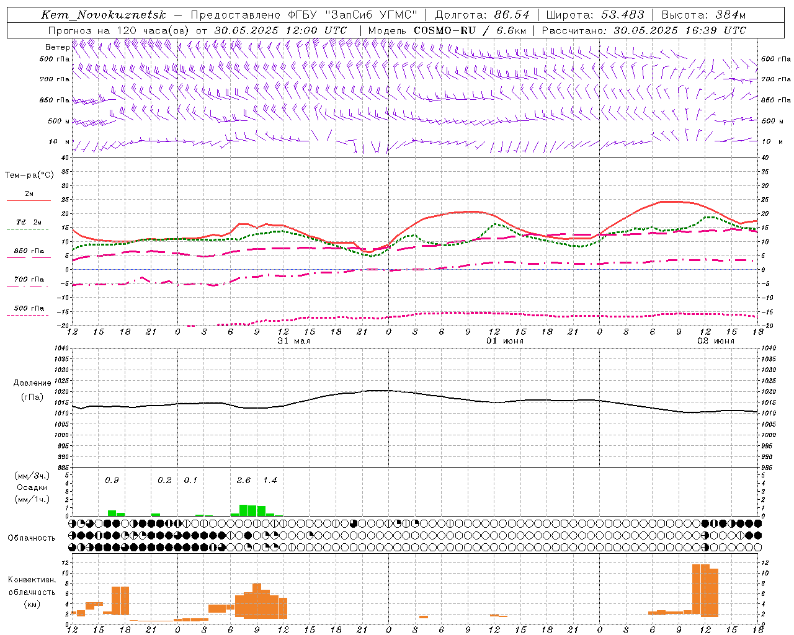This screenshot has width=794, height=635.
Task: Click the date label 02 июня
Action: pos(715,341)
